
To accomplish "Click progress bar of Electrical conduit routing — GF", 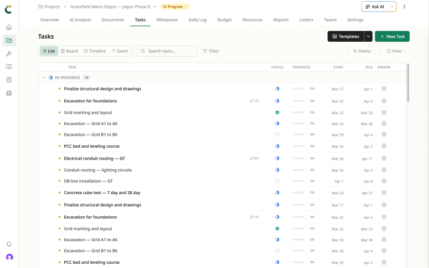I will click(x=299, y=158).
